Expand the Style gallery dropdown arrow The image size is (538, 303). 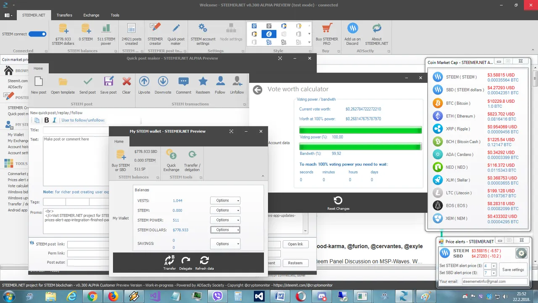pyautogui.click(x=309, y=42)
